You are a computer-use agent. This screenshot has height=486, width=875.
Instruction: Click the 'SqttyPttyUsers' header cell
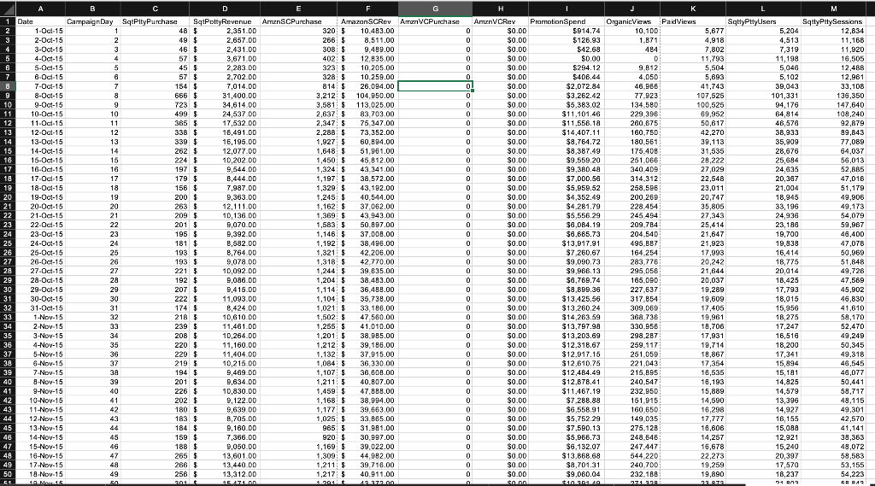point(763,21)
